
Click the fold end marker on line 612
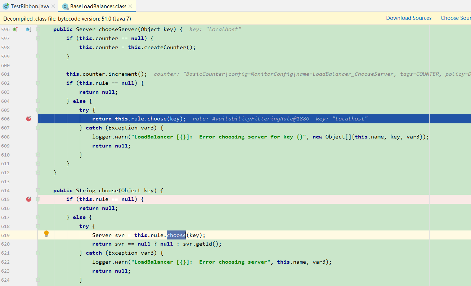coord(37,172)
